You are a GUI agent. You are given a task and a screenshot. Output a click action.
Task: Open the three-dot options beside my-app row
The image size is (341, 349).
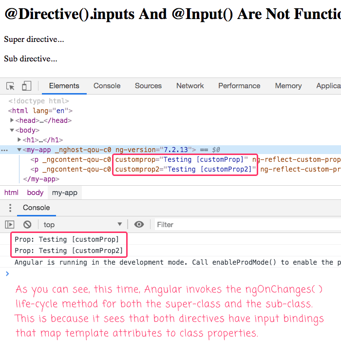(4, 151)
